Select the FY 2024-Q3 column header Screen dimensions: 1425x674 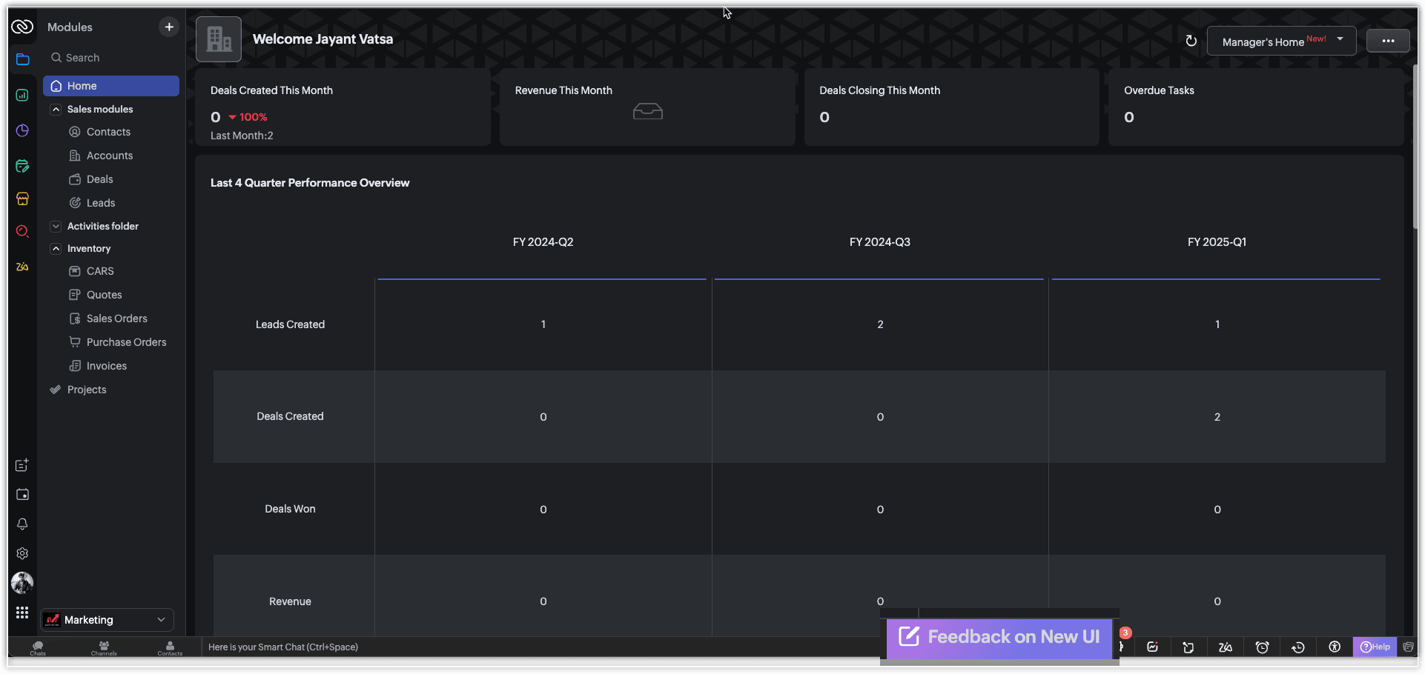click(x=880, y=242)
